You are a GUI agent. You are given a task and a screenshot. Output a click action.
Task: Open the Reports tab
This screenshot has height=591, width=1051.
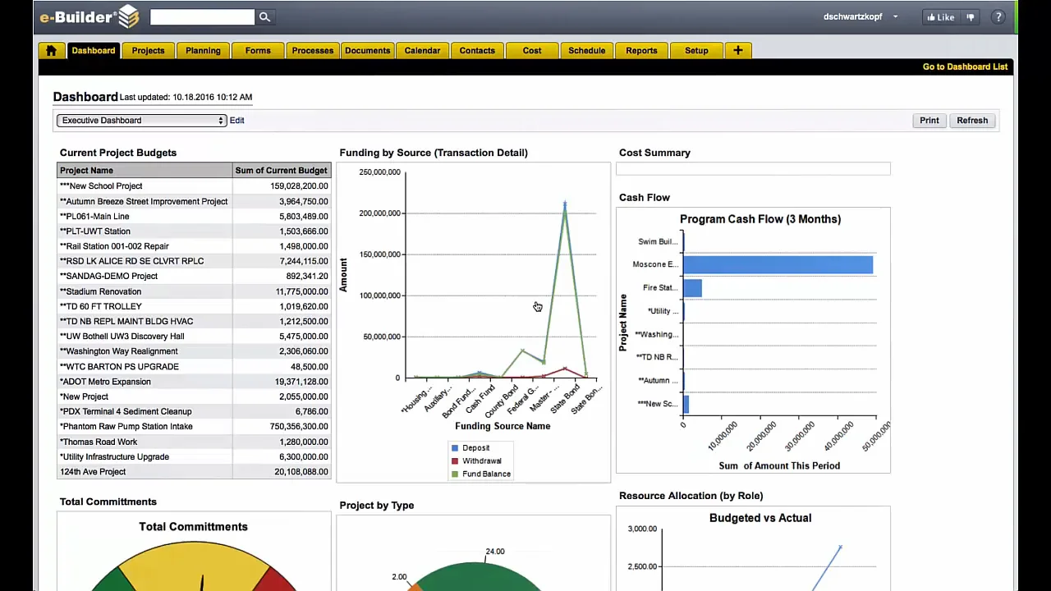coord(641,51)
